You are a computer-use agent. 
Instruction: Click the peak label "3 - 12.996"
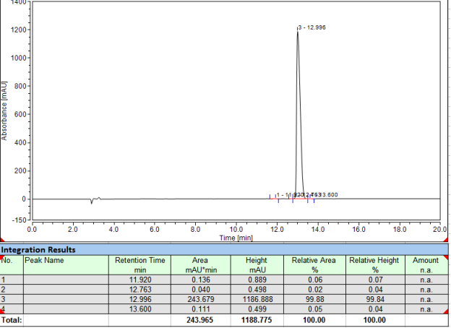(312, 27)
